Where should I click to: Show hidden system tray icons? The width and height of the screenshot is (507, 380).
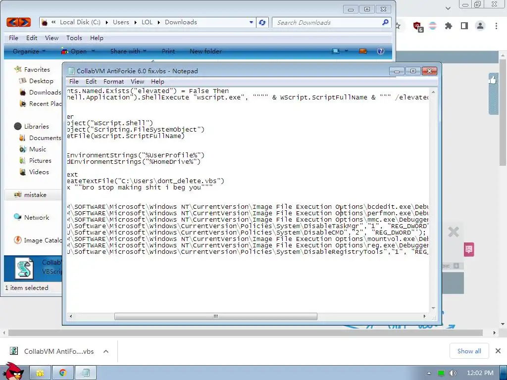pyautogui.click(x=429, y=373)
